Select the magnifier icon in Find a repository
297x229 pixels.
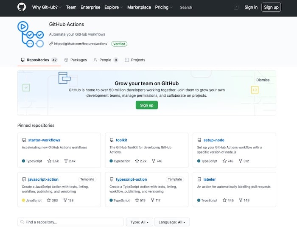[22, 222]
